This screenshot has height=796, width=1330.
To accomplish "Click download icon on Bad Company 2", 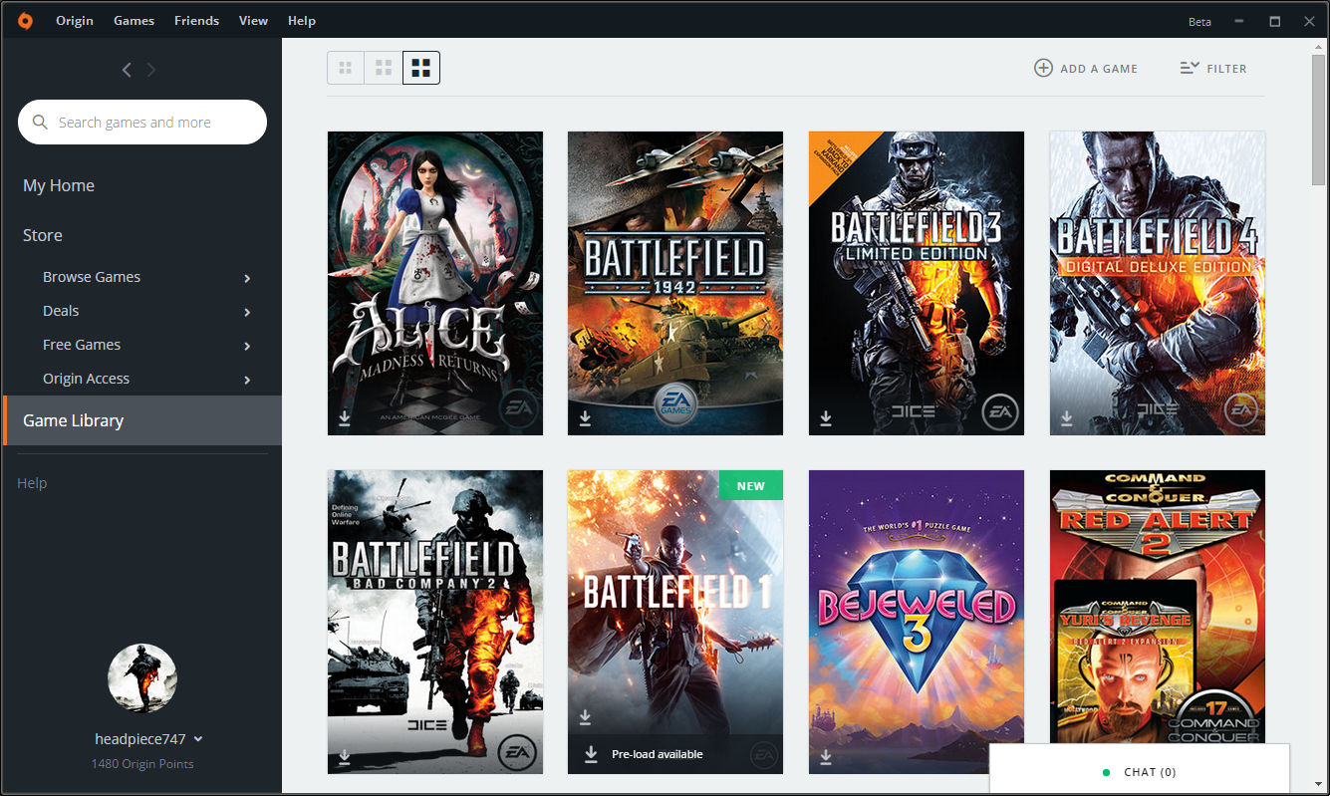I will pos(345,757).
